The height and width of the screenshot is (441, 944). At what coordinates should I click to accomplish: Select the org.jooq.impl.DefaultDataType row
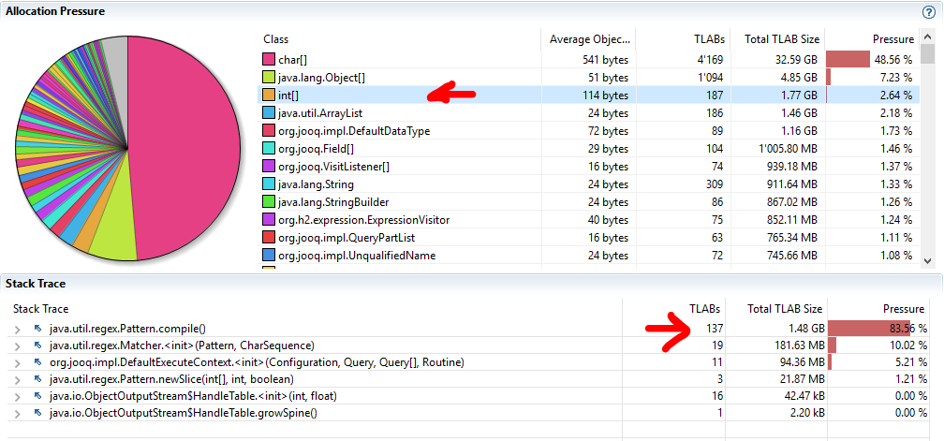[x=588, y=130]
